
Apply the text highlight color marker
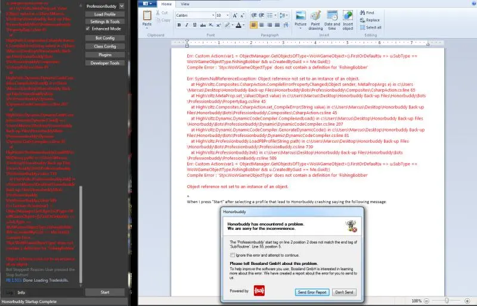(x=227, y=25)
